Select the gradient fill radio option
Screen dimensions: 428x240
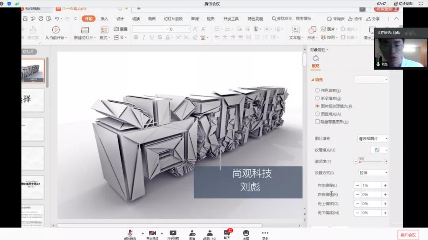(x=317, y=98)
